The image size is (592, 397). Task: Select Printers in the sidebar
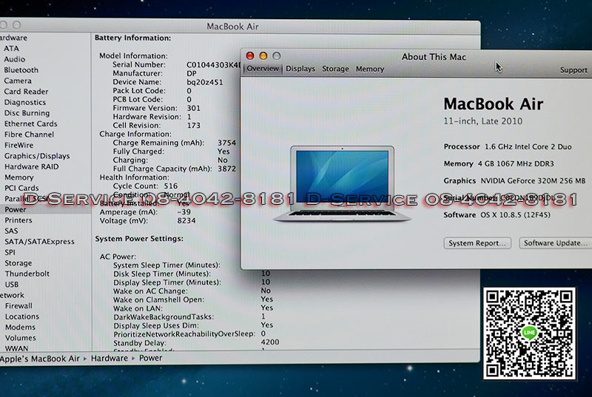tap(18, 220)
